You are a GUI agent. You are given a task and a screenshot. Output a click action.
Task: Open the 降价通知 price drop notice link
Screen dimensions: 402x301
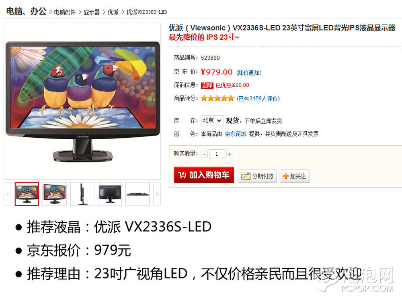[x=249, y=73]
